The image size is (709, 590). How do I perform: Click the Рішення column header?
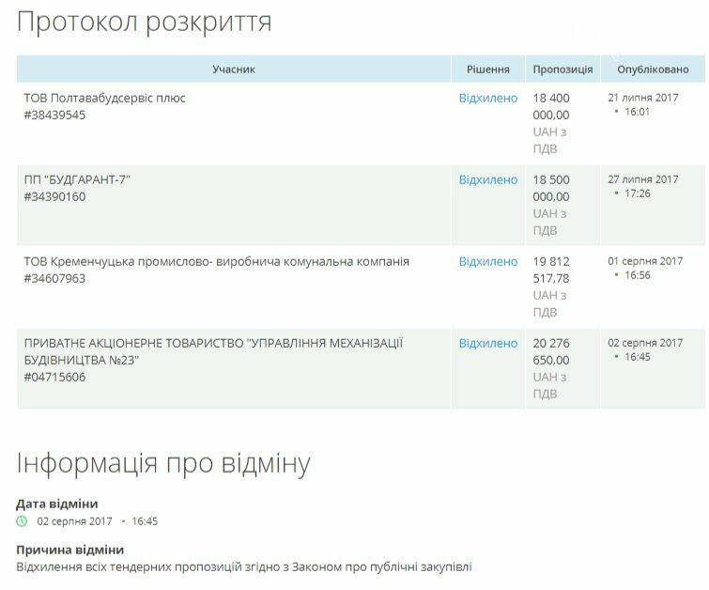[488, 70]
